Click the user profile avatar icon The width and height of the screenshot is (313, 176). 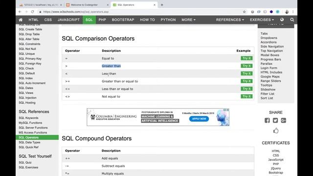287,12
